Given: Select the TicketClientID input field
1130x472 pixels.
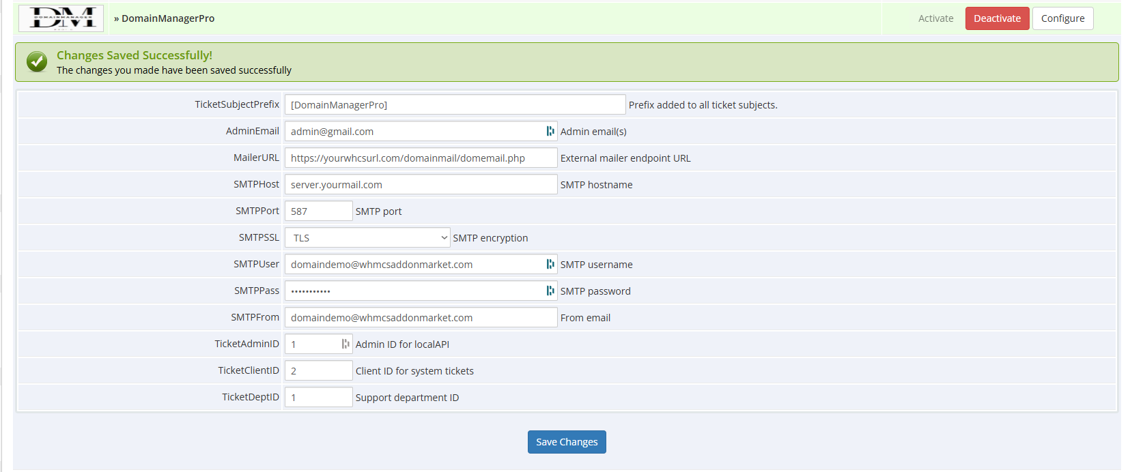Looking at the screenshot, I should coord(318,370).
